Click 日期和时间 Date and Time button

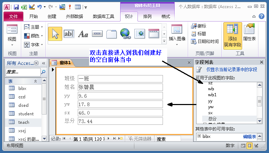pyautogui.click(x=205, y=41)
